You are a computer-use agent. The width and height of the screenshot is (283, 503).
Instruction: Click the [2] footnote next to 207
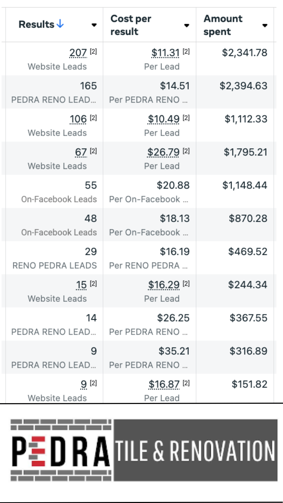tap(93, 51)
